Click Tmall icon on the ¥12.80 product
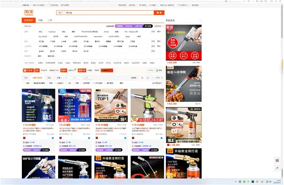This screenshot has height=185, width=284. (24, 138)
